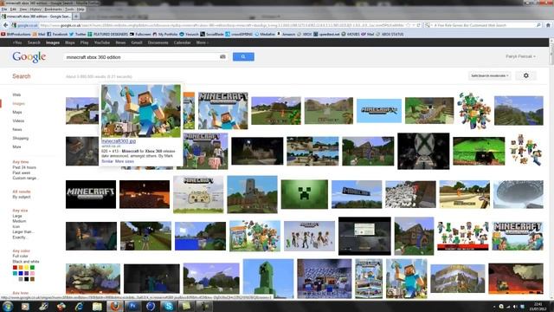This screenshot has height=312, width=554.
Task: Filter image size to Large
Action: 17,216
